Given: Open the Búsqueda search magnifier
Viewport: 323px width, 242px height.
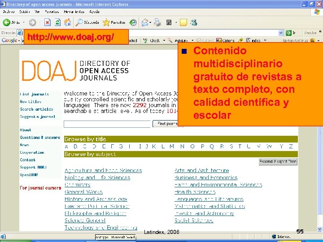Looking at the screenshot, I should point(79,22).
